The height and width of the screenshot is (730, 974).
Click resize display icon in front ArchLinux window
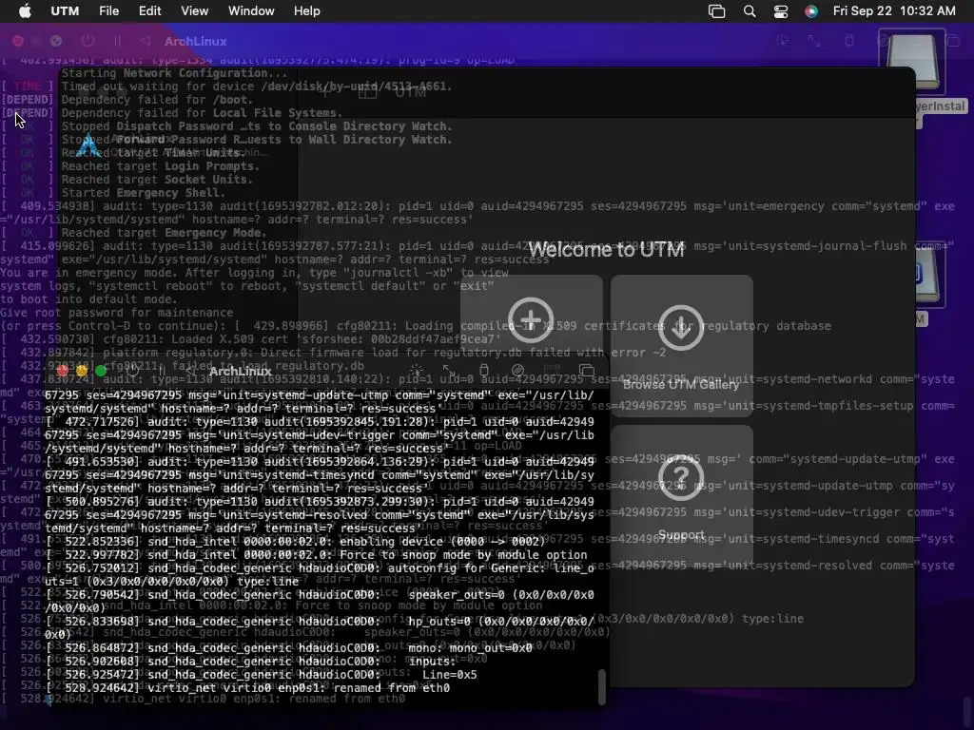pyautogui.click(x=449, y=371)
